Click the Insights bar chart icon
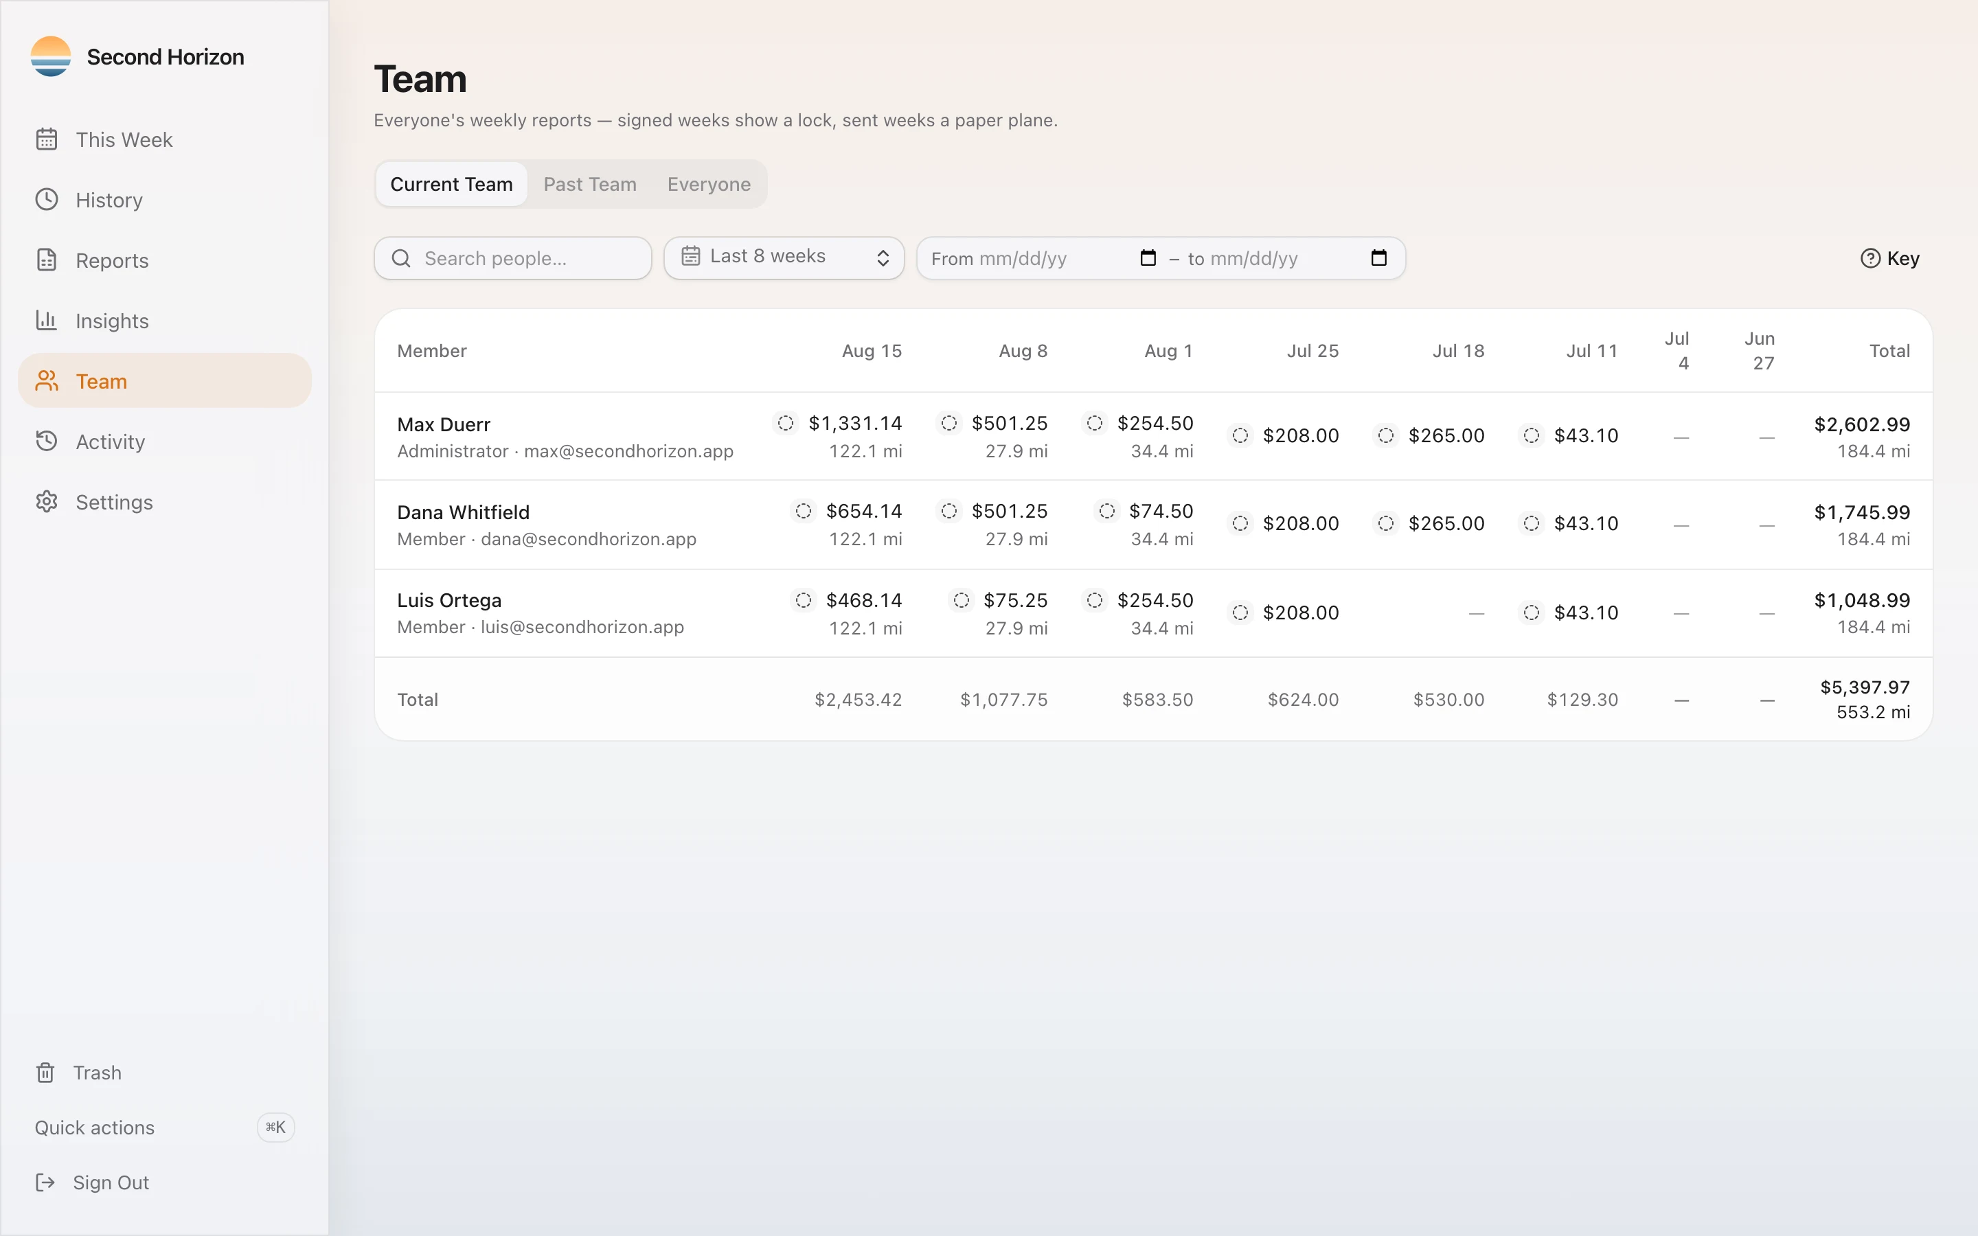 tap(47, 321)
